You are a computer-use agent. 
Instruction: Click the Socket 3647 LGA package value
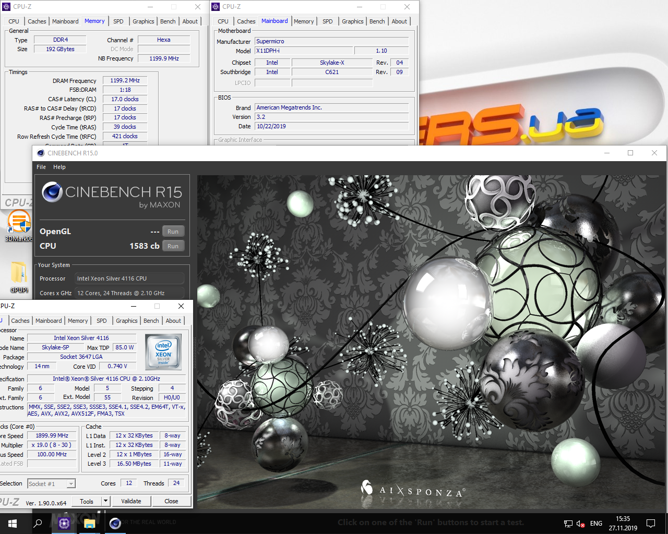81,357
